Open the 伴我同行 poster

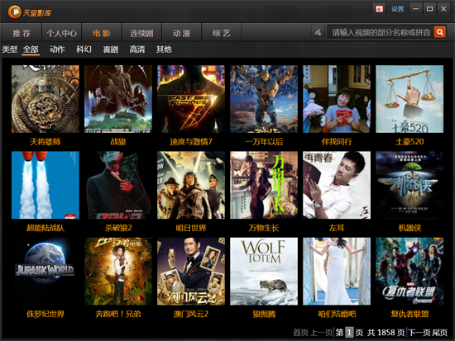pyautogui.click(x=337, y=99)
